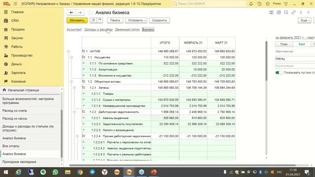Image resolution: width=315 pixels, height=177 pixels.
Task: Expand all groups toolbar icon
Action: [93, 20]
